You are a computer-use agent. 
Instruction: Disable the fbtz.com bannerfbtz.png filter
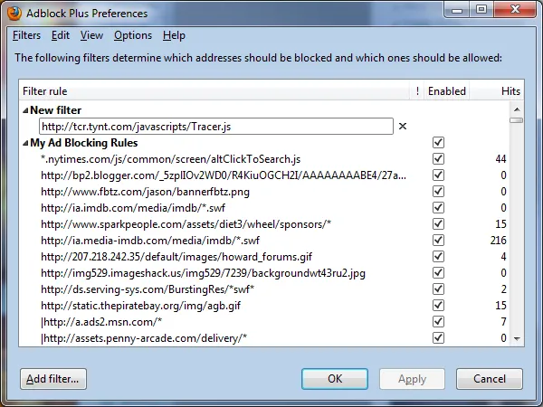pyautogui.click(x=438, y=192)
